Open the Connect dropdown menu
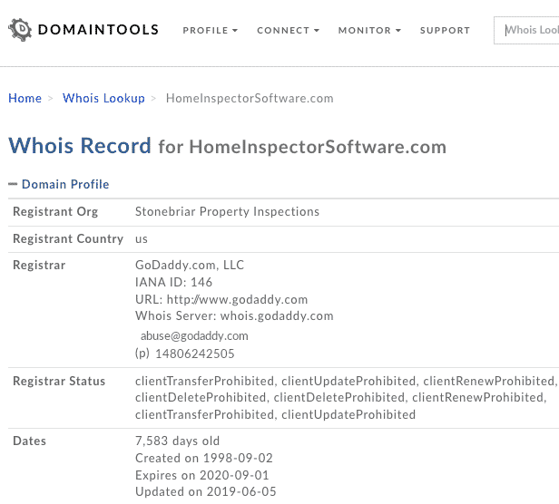 pyautogui.click(x=288, y=30)
